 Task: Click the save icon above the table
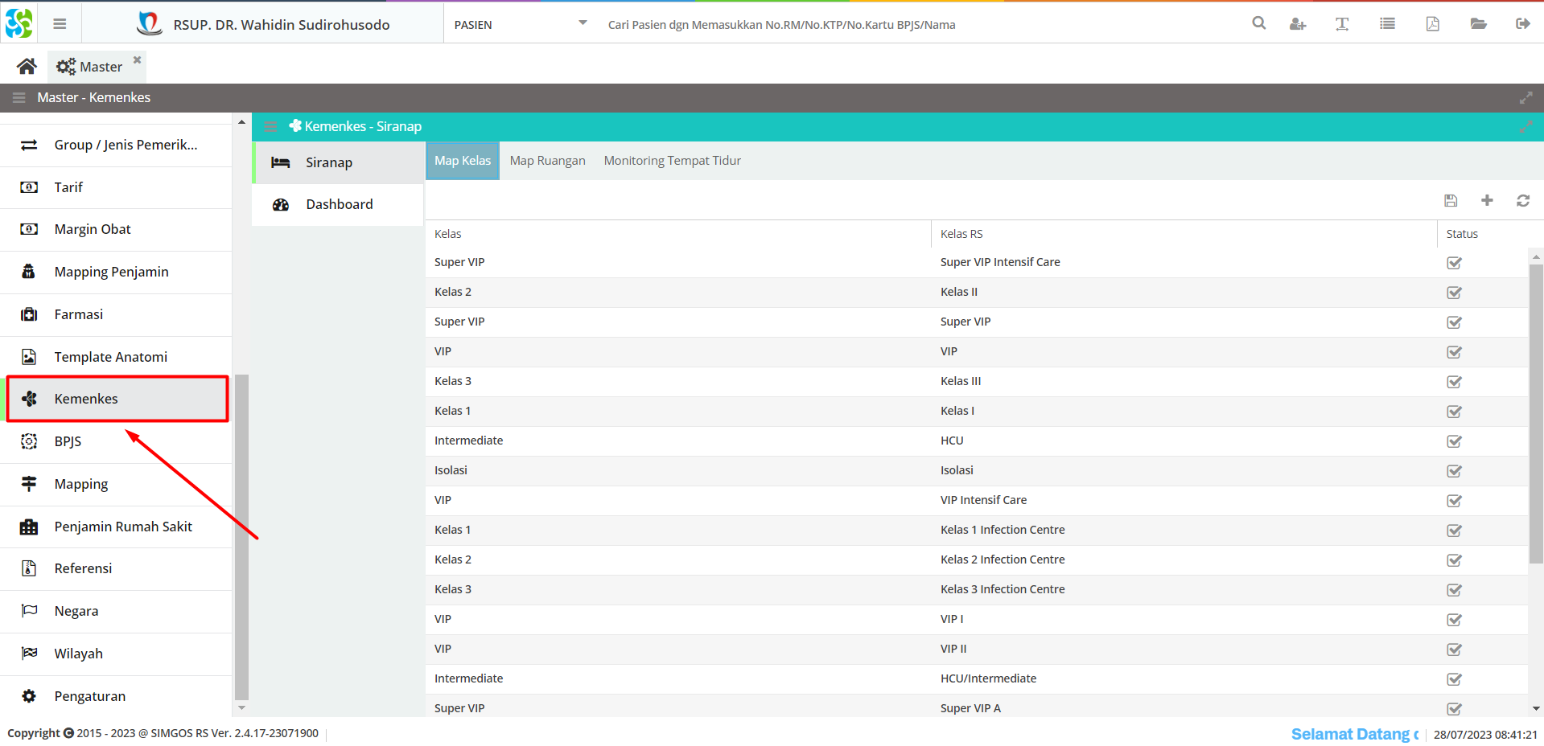click(x=1451, y=201)
